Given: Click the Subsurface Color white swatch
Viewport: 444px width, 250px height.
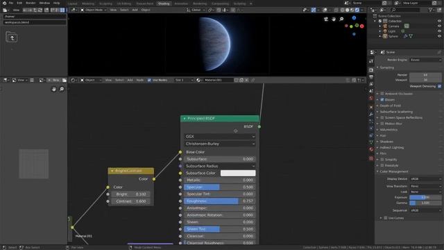Looking at the screenshot, I should click(238, 173).
